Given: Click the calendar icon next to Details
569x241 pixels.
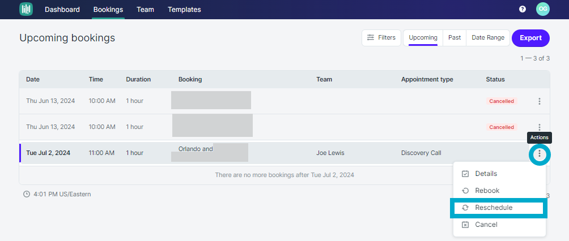Looking at the screenshot, I should (x=465, y=174).
